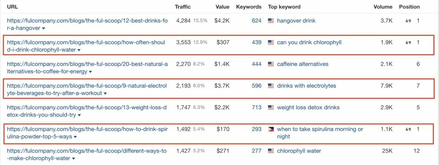Open caret menu for chlorophyll-water frequency URL
This screenshot has height=165, width=439.
click(79, 50)
